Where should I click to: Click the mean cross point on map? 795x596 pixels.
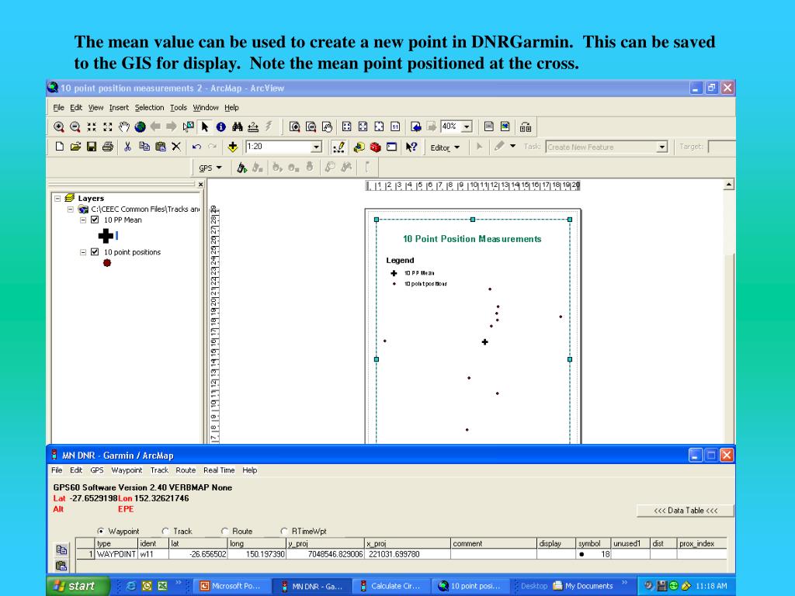point(484,342)
